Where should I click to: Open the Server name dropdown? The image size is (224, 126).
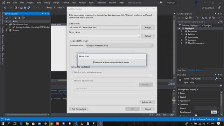[138, 36]
